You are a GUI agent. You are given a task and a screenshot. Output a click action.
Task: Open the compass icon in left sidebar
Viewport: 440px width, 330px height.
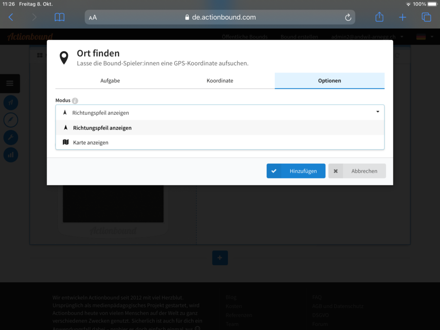11,120
